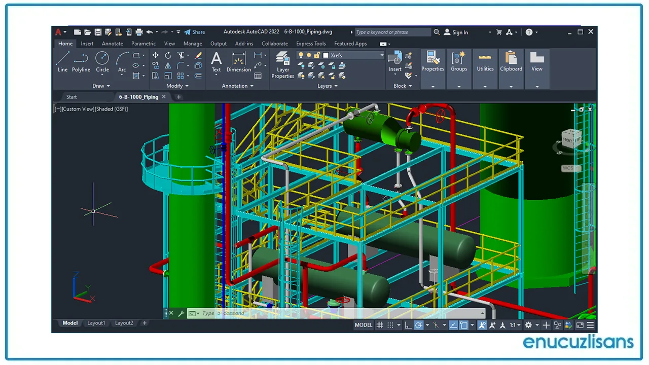The height and width of the screenshot is (365, 649).
Task: Activate the Scale tool
Action: tap(168, 76)
